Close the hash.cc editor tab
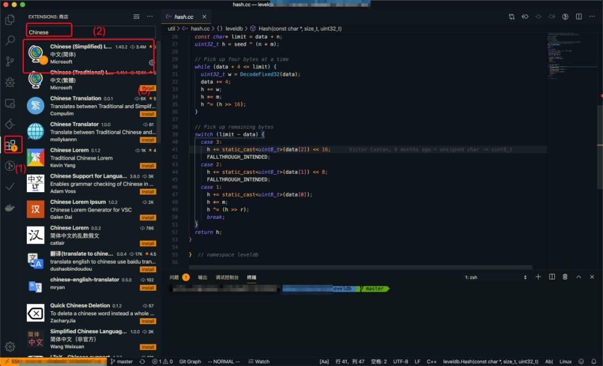 [204, 17]
